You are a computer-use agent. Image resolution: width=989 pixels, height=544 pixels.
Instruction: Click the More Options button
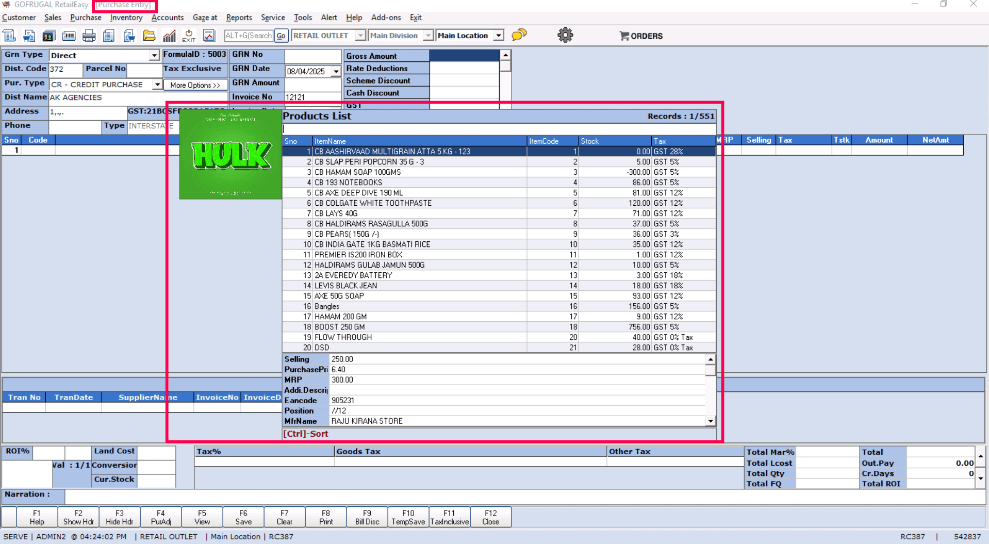195,85
